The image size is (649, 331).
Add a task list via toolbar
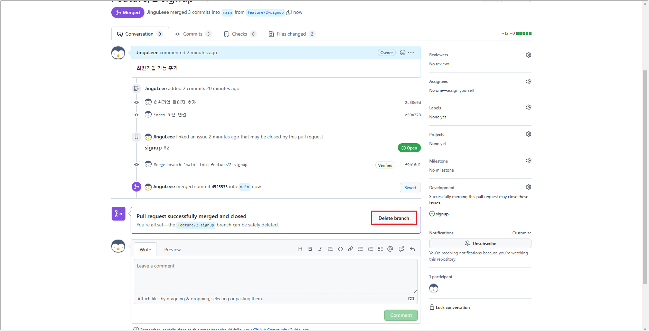(380, 249)
